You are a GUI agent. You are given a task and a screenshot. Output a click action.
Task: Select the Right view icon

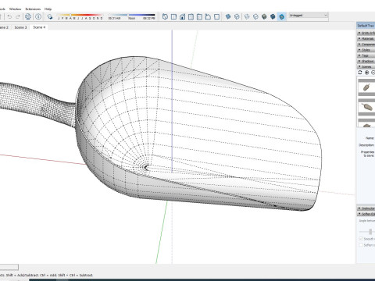pyautogui.click(x=191, y=17)
